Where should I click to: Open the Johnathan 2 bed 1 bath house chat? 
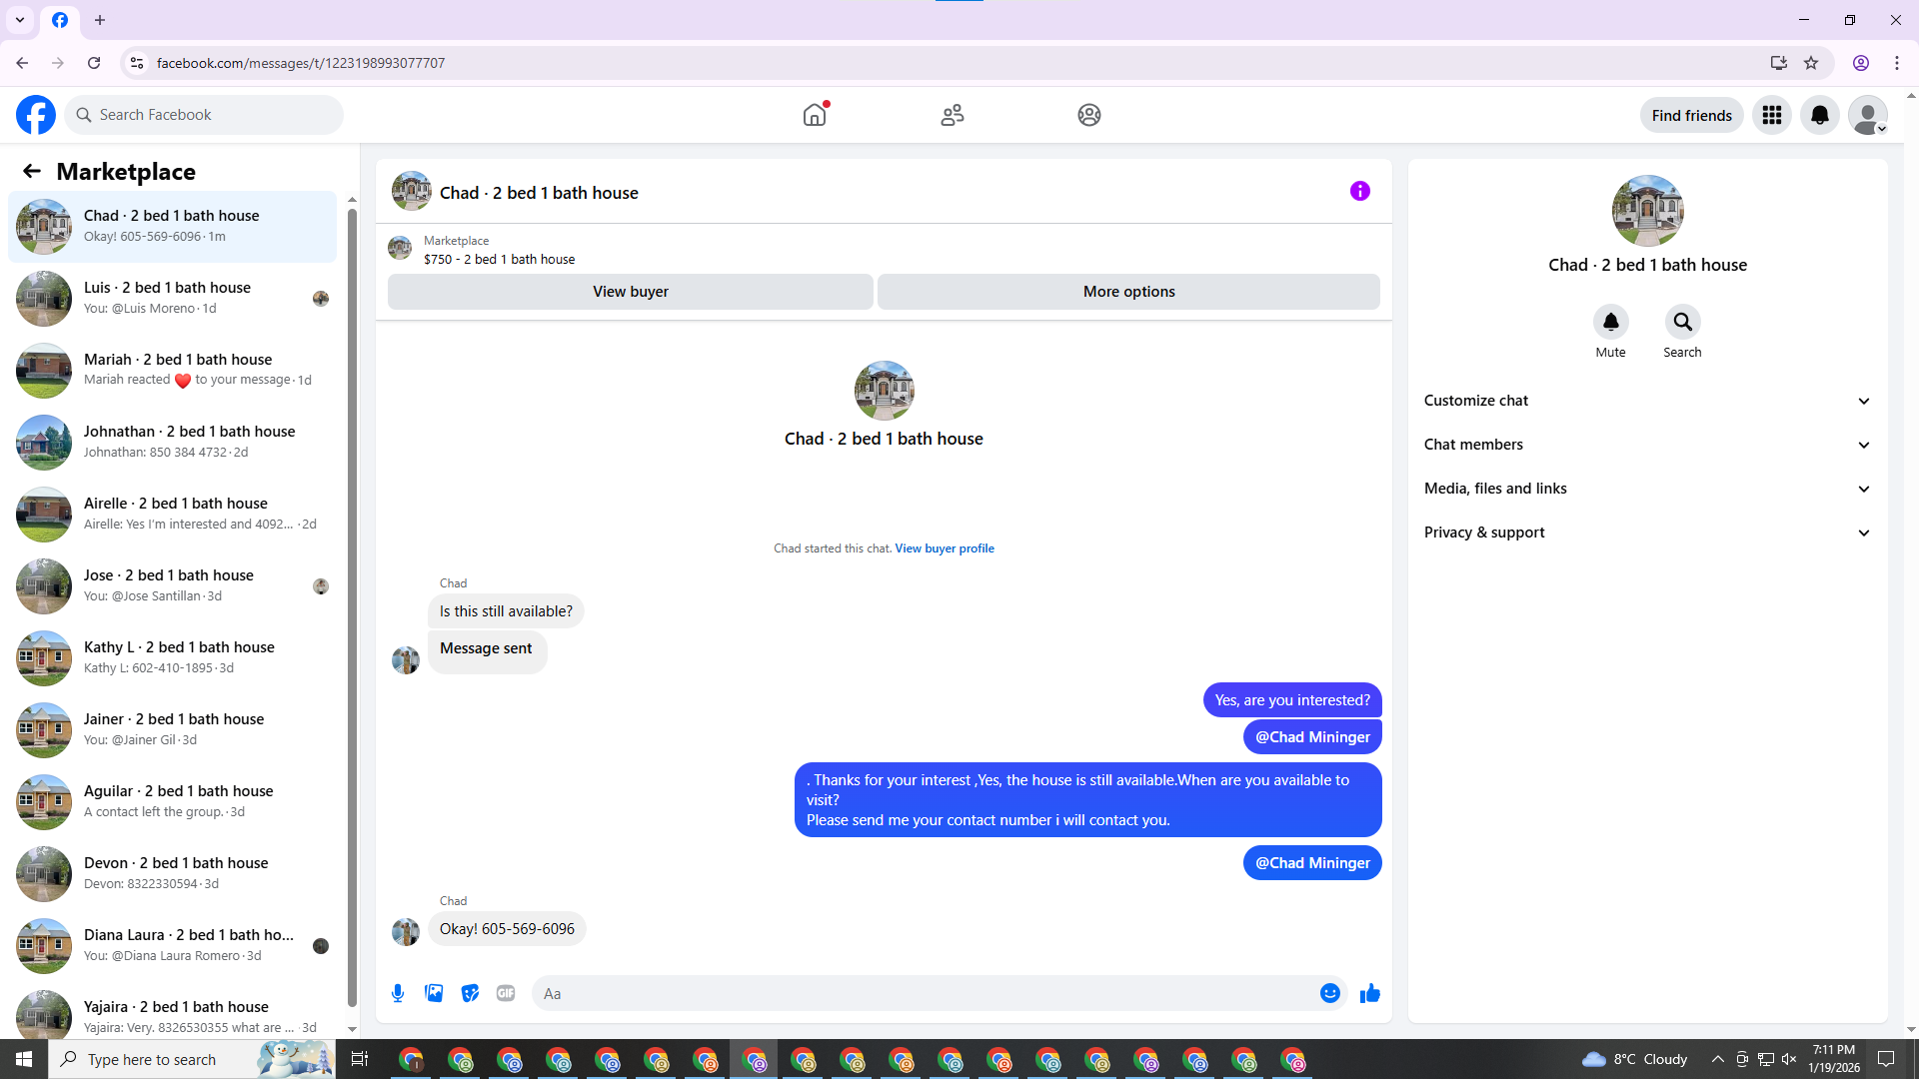(x=172, y=442)
